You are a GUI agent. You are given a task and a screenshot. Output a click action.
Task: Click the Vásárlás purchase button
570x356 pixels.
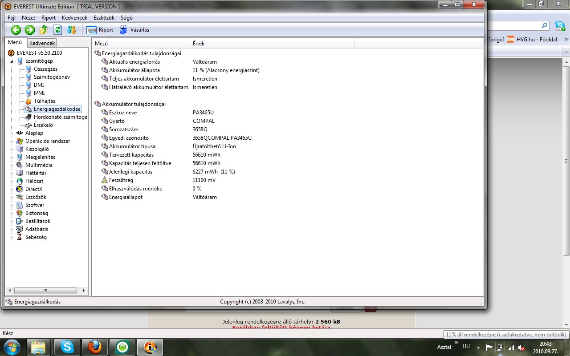134,30
